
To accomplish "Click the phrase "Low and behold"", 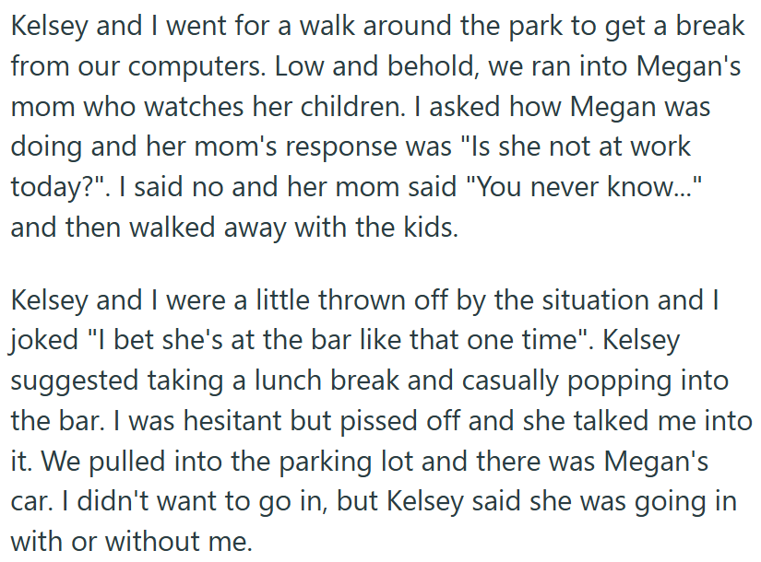I will click(367, 66).
